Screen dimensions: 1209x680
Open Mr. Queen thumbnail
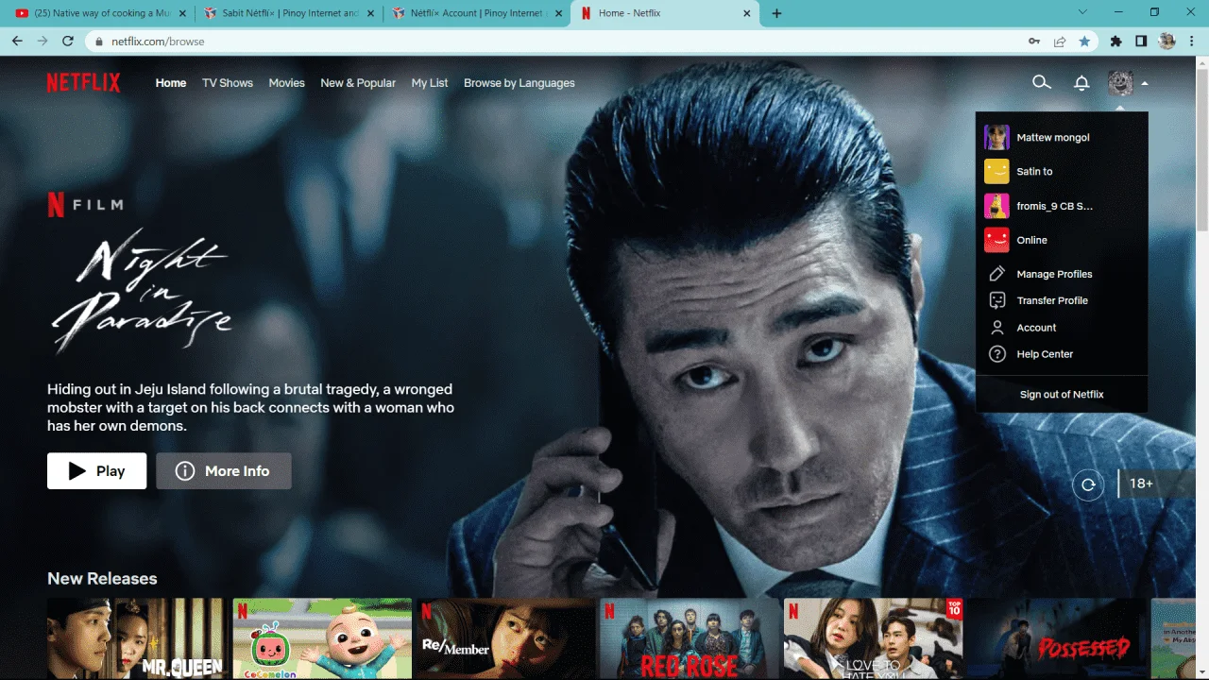click(x=136, y=638)
